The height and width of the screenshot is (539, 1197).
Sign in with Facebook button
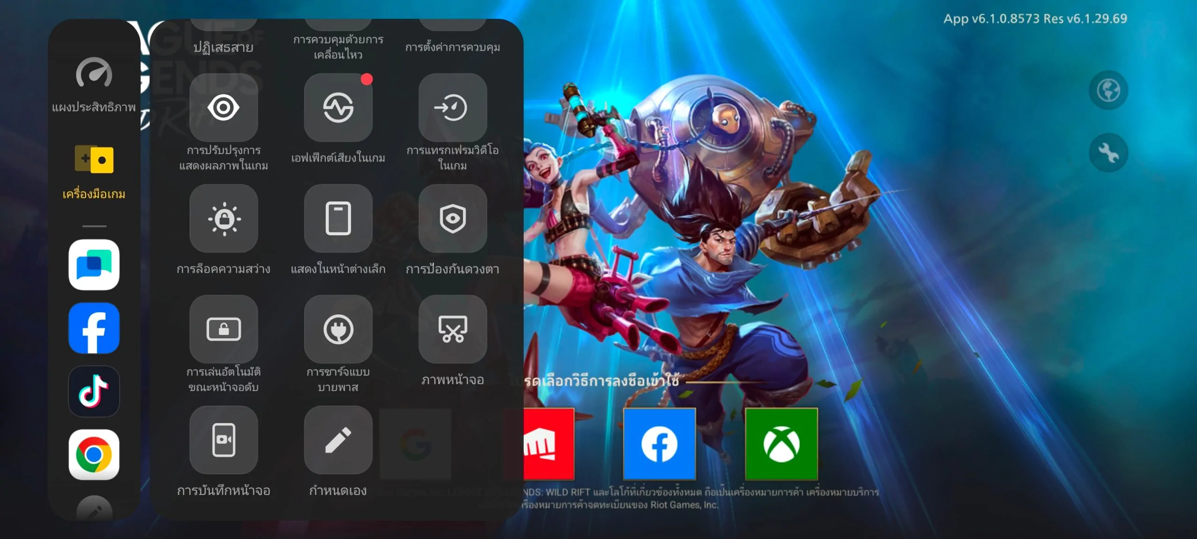coord(659,444)
